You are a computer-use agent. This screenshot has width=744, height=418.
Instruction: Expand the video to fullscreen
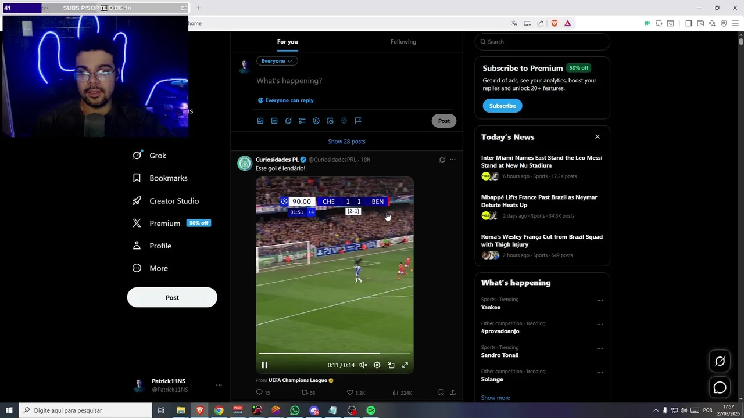[405, 365]
